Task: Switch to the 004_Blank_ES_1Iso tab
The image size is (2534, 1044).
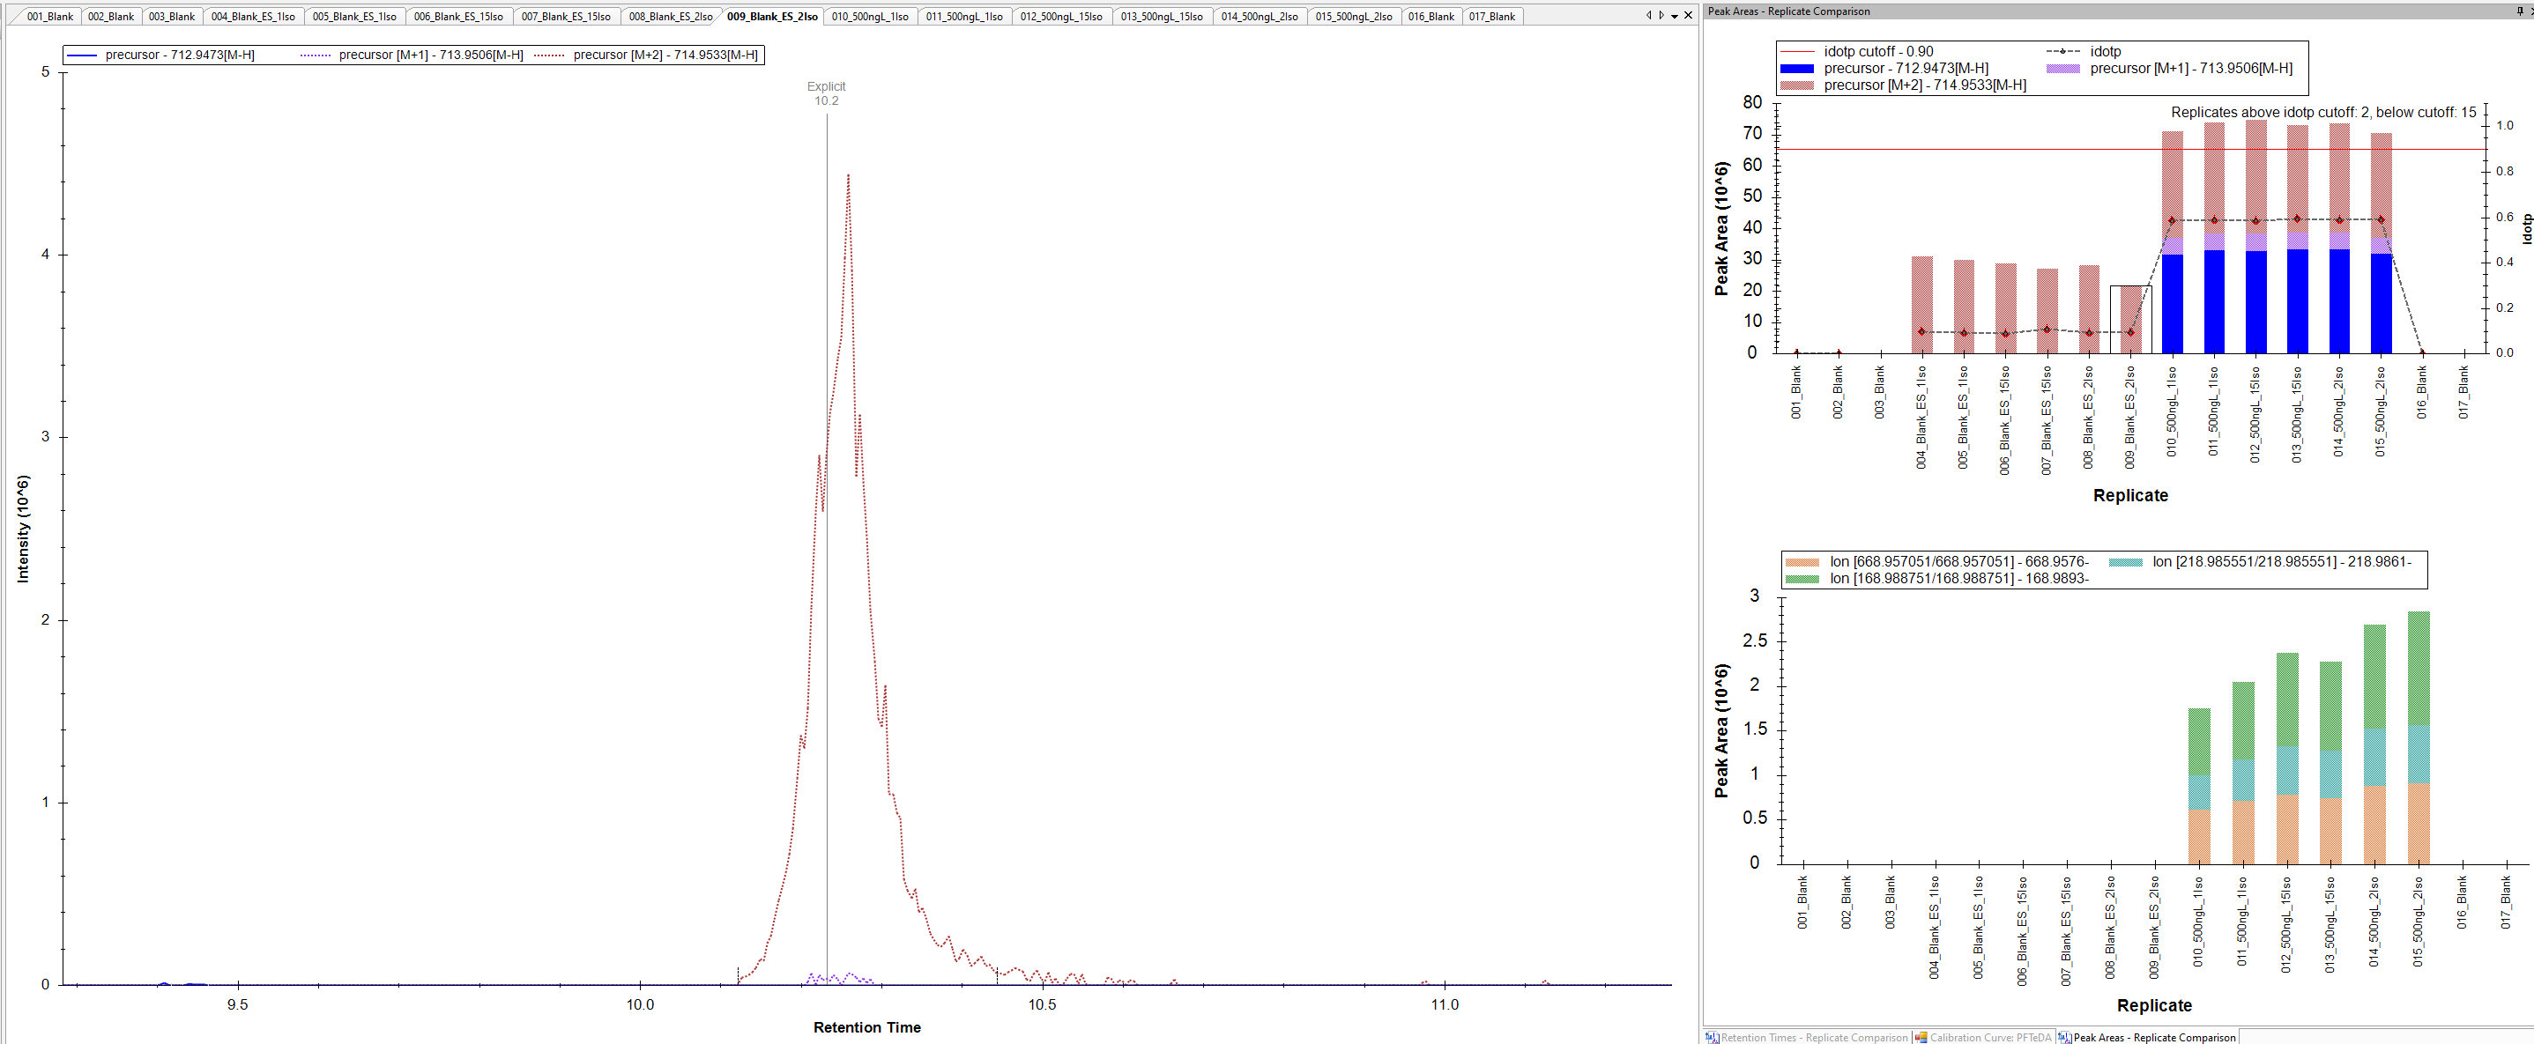Action: click(253, 17)
